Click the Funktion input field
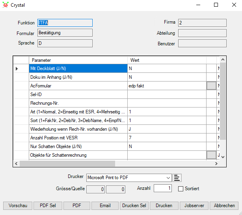 click(65, 23)
